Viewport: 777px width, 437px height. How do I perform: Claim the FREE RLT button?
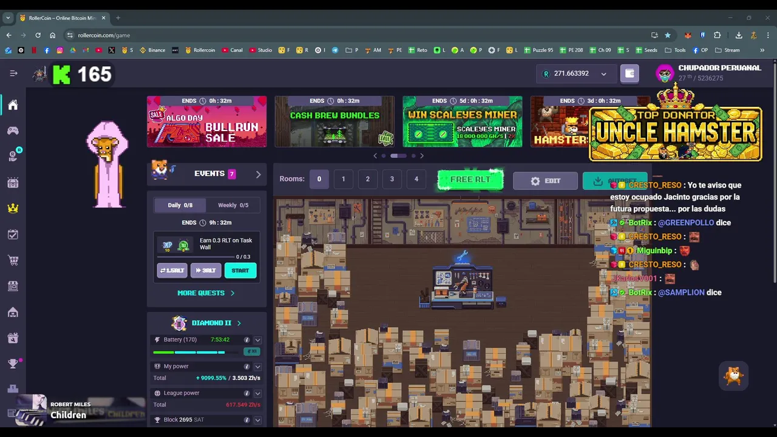pos(470,180)
